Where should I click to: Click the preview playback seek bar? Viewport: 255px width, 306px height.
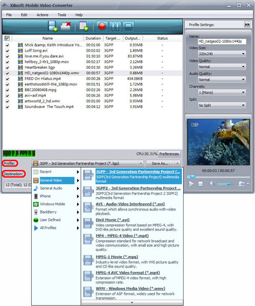tap(218, 176)
